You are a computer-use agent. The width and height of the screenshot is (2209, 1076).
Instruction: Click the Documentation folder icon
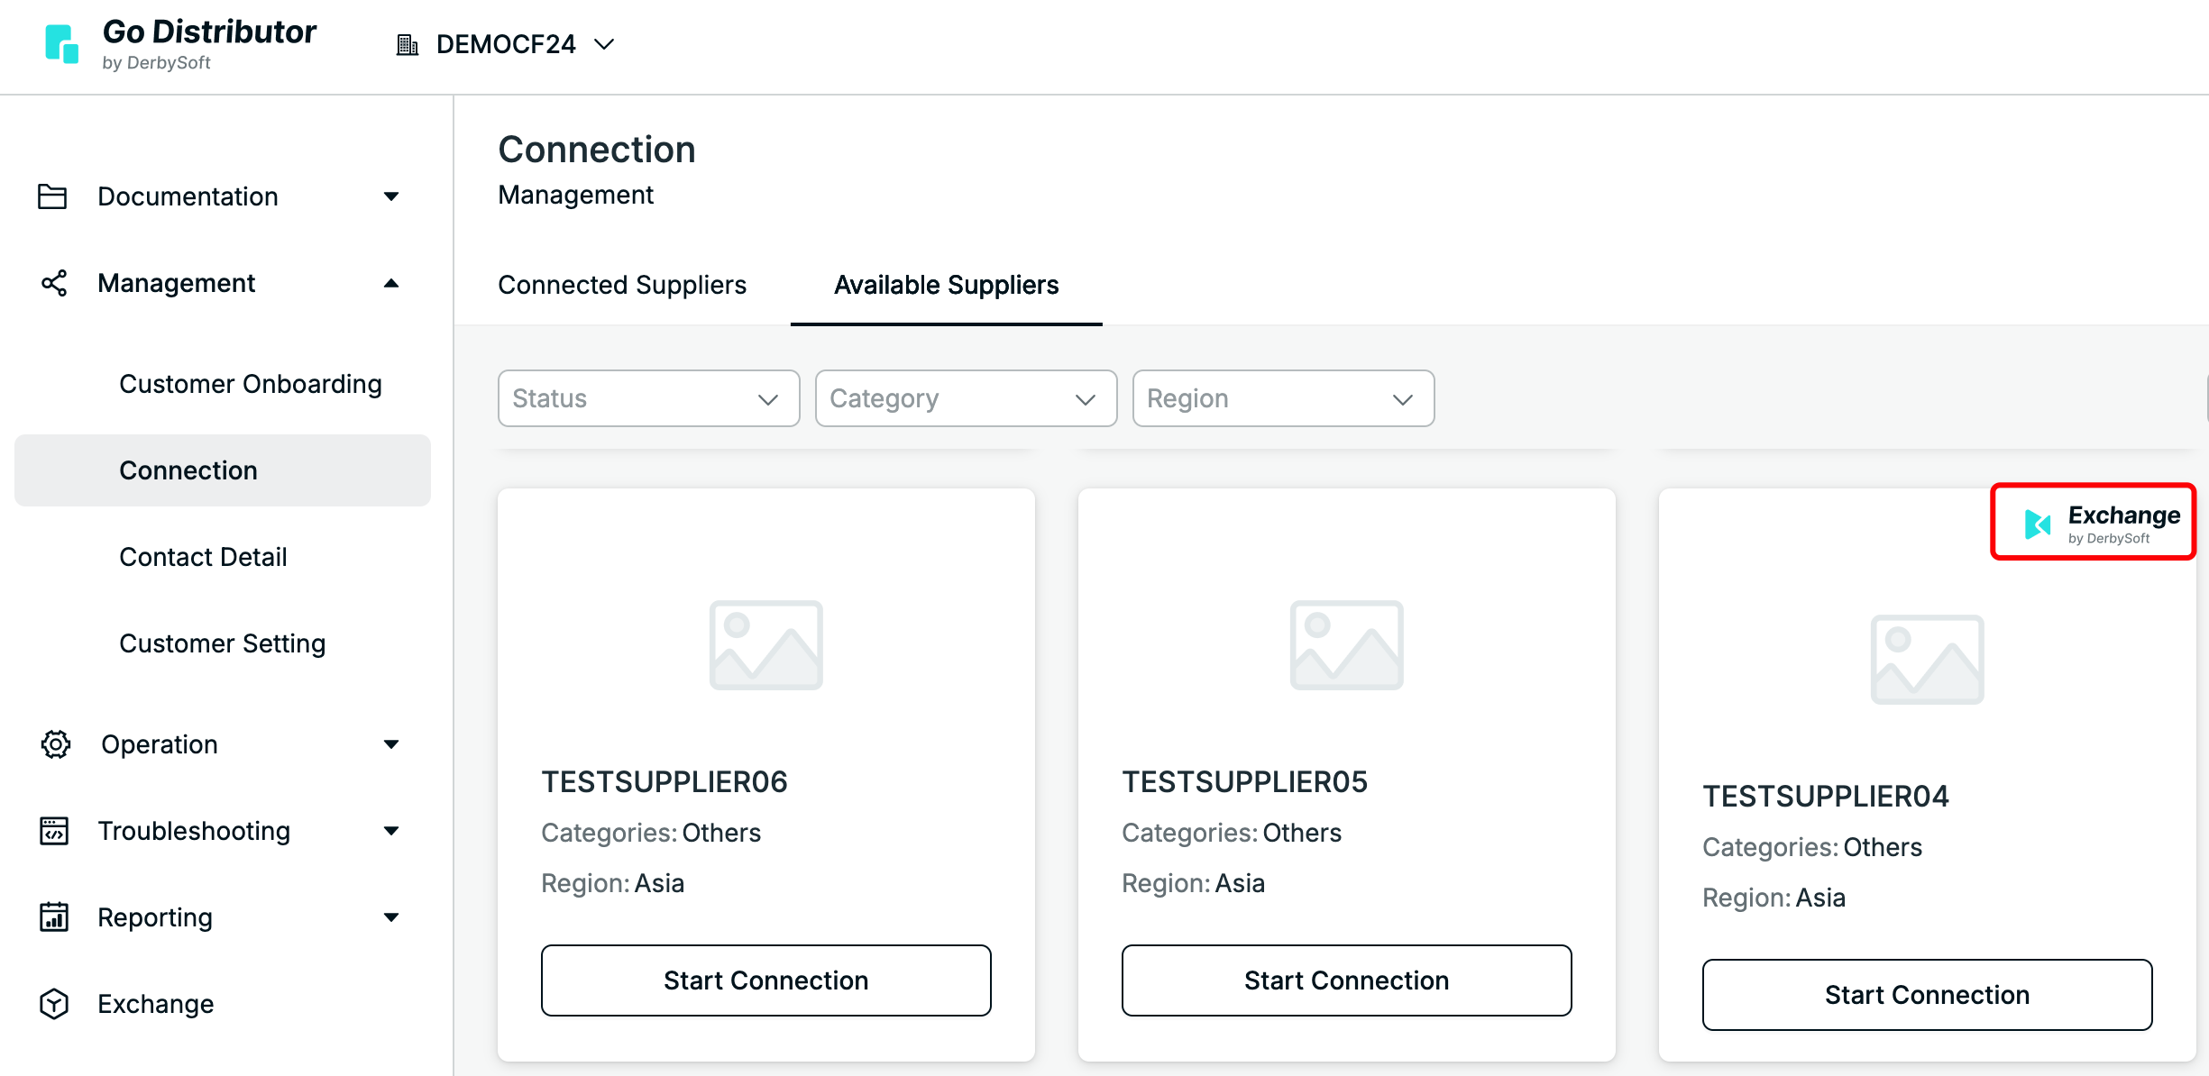(52, 196)
